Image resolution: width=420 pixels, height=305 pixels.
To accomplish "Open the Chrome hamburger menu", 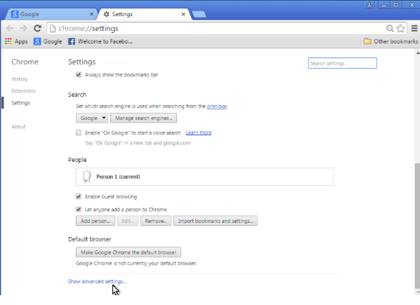I will point(414,28).
